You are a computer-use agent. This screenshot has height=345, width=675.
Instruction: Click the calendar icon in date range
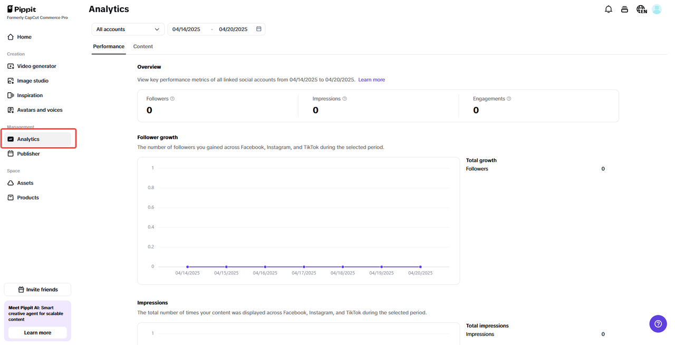point(259,29)
